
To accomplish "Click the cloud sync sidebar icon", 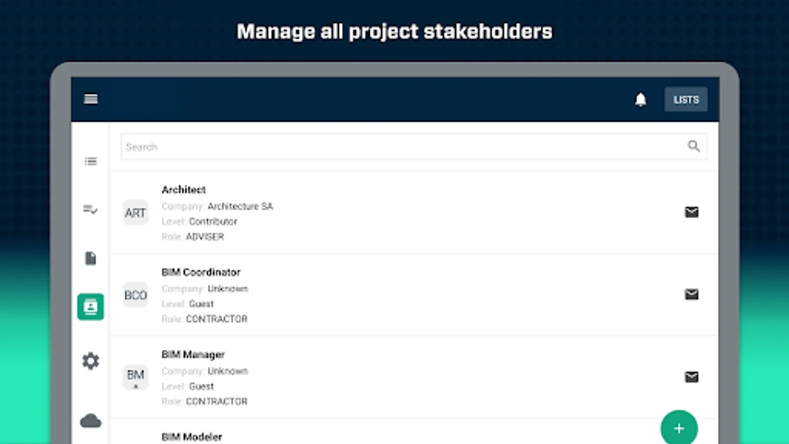I will click(x=91, y=421).
